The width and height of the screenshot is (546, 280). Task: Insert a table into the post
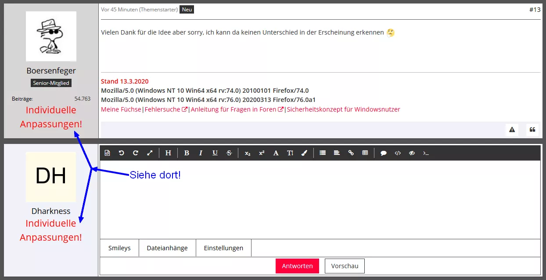365,153
